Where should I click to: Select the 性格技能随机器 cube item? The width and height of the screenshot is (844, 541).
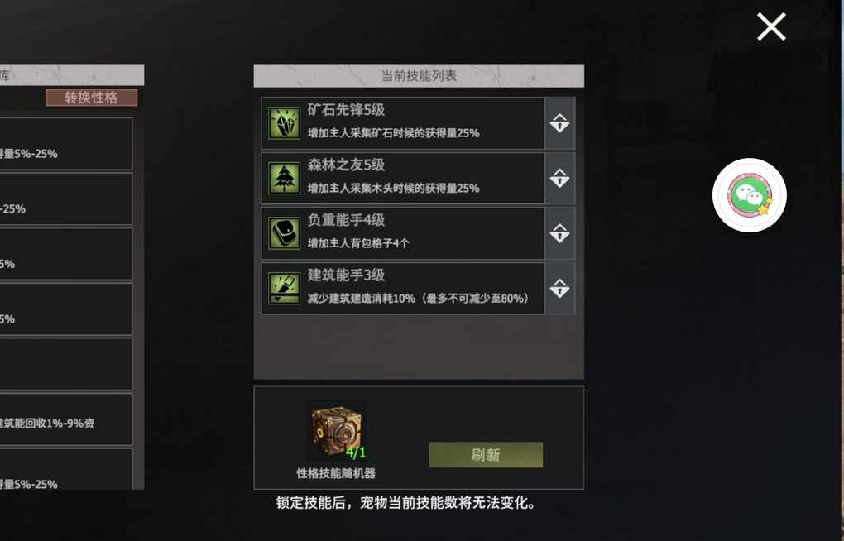[338, 432]
